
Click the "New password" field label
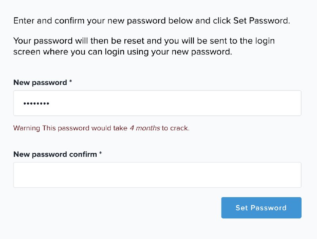click(x=40, y=83)
